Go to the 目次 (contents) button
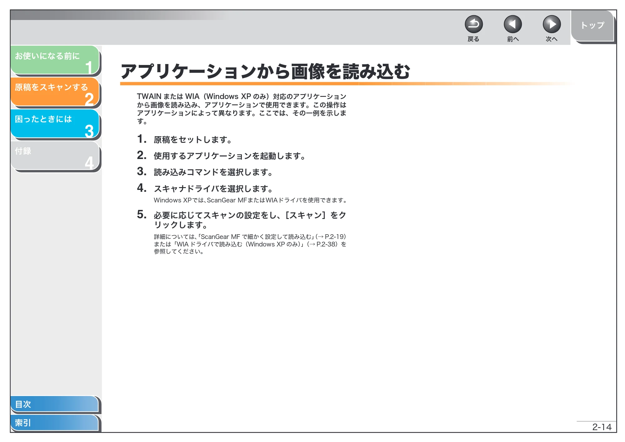Viewport: 625px width, 442px height. [55, 404]
